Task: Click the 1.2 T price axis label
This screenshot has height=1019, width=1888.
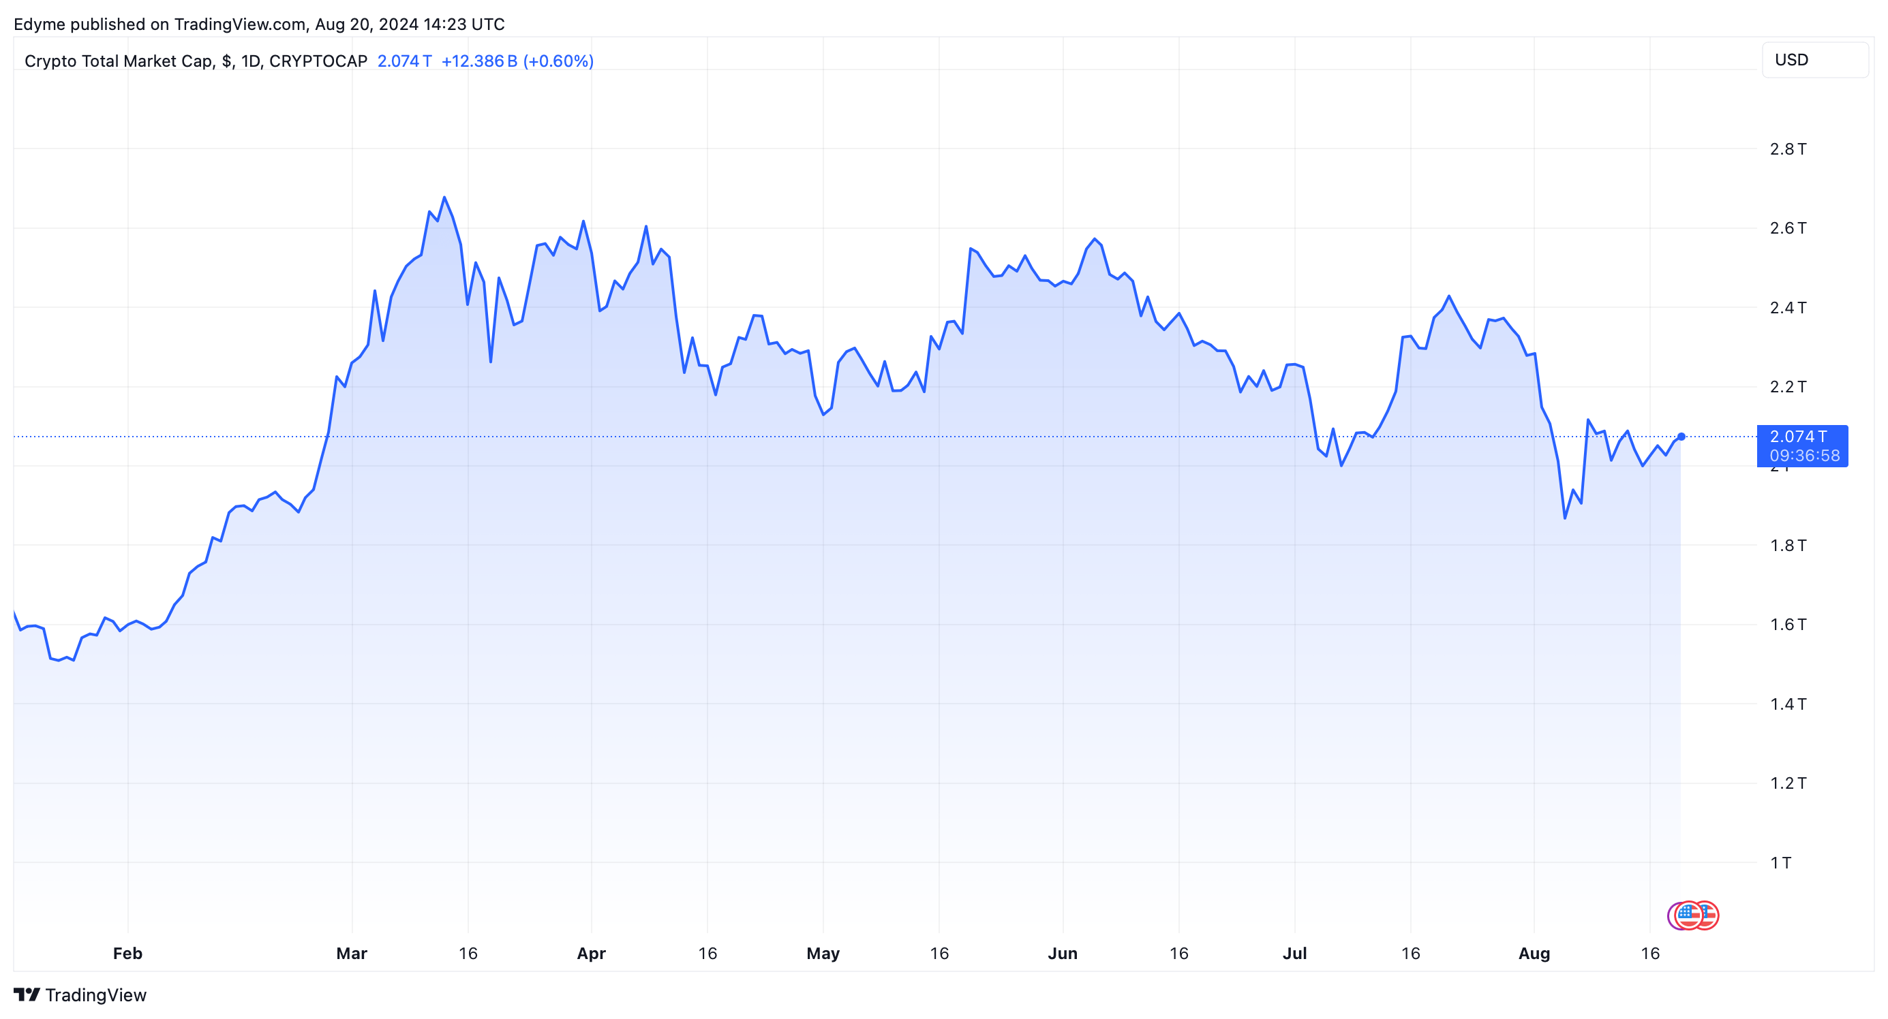Action: tap(1788, 784)
